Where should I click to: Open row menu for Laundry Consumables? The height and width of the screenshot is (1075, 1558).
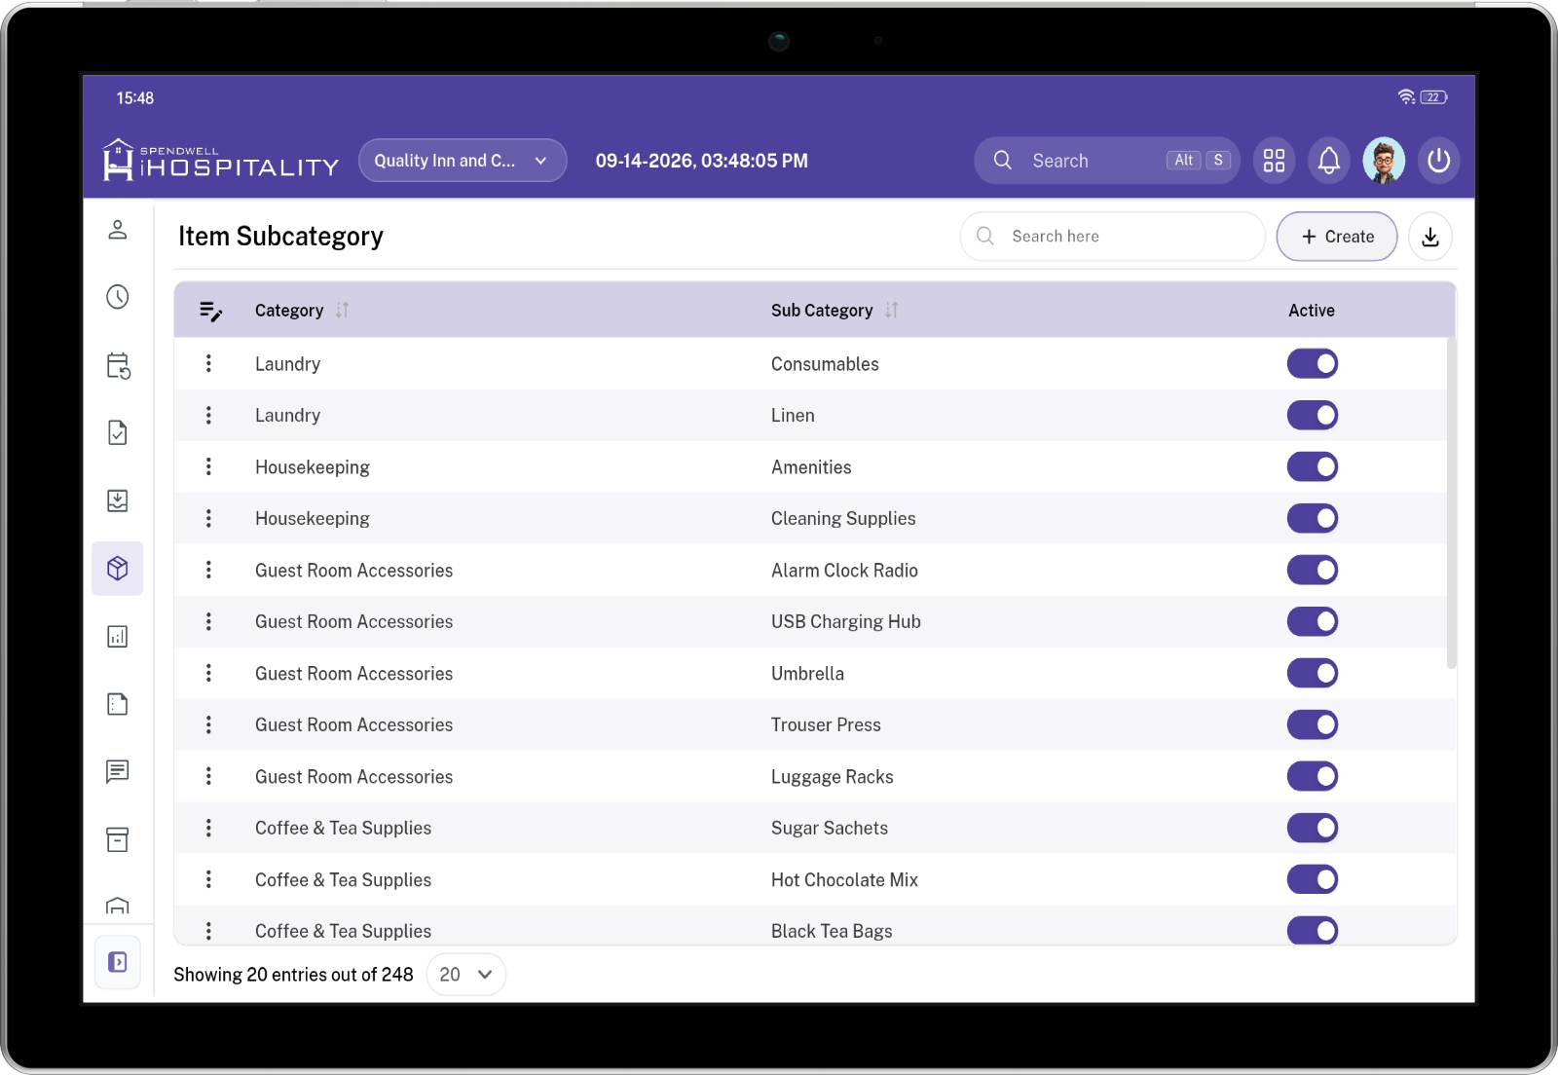coord(208,363)
